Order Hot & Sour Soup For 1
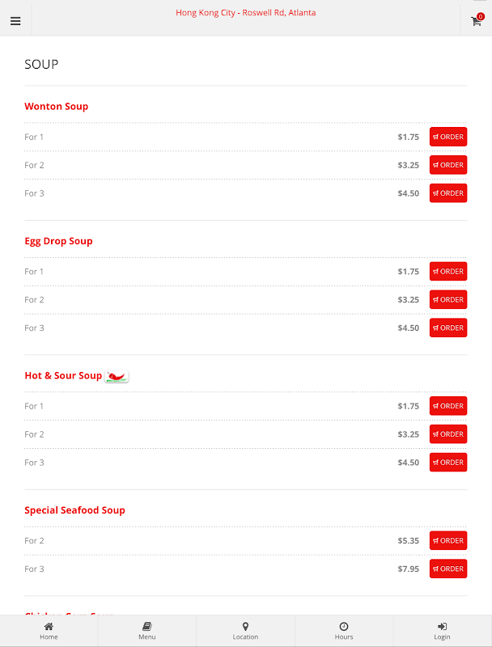Image resolution: width=492 pixels, height=647 pixels. pyautogui.click(x=448, y=406)
